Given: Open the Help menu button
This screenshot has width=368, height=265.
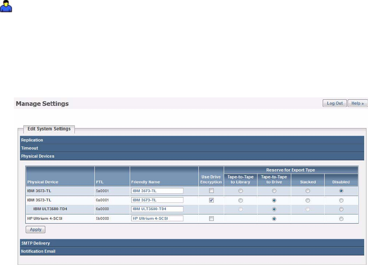Looking at the screenshot, I should (x=357, y=103).
